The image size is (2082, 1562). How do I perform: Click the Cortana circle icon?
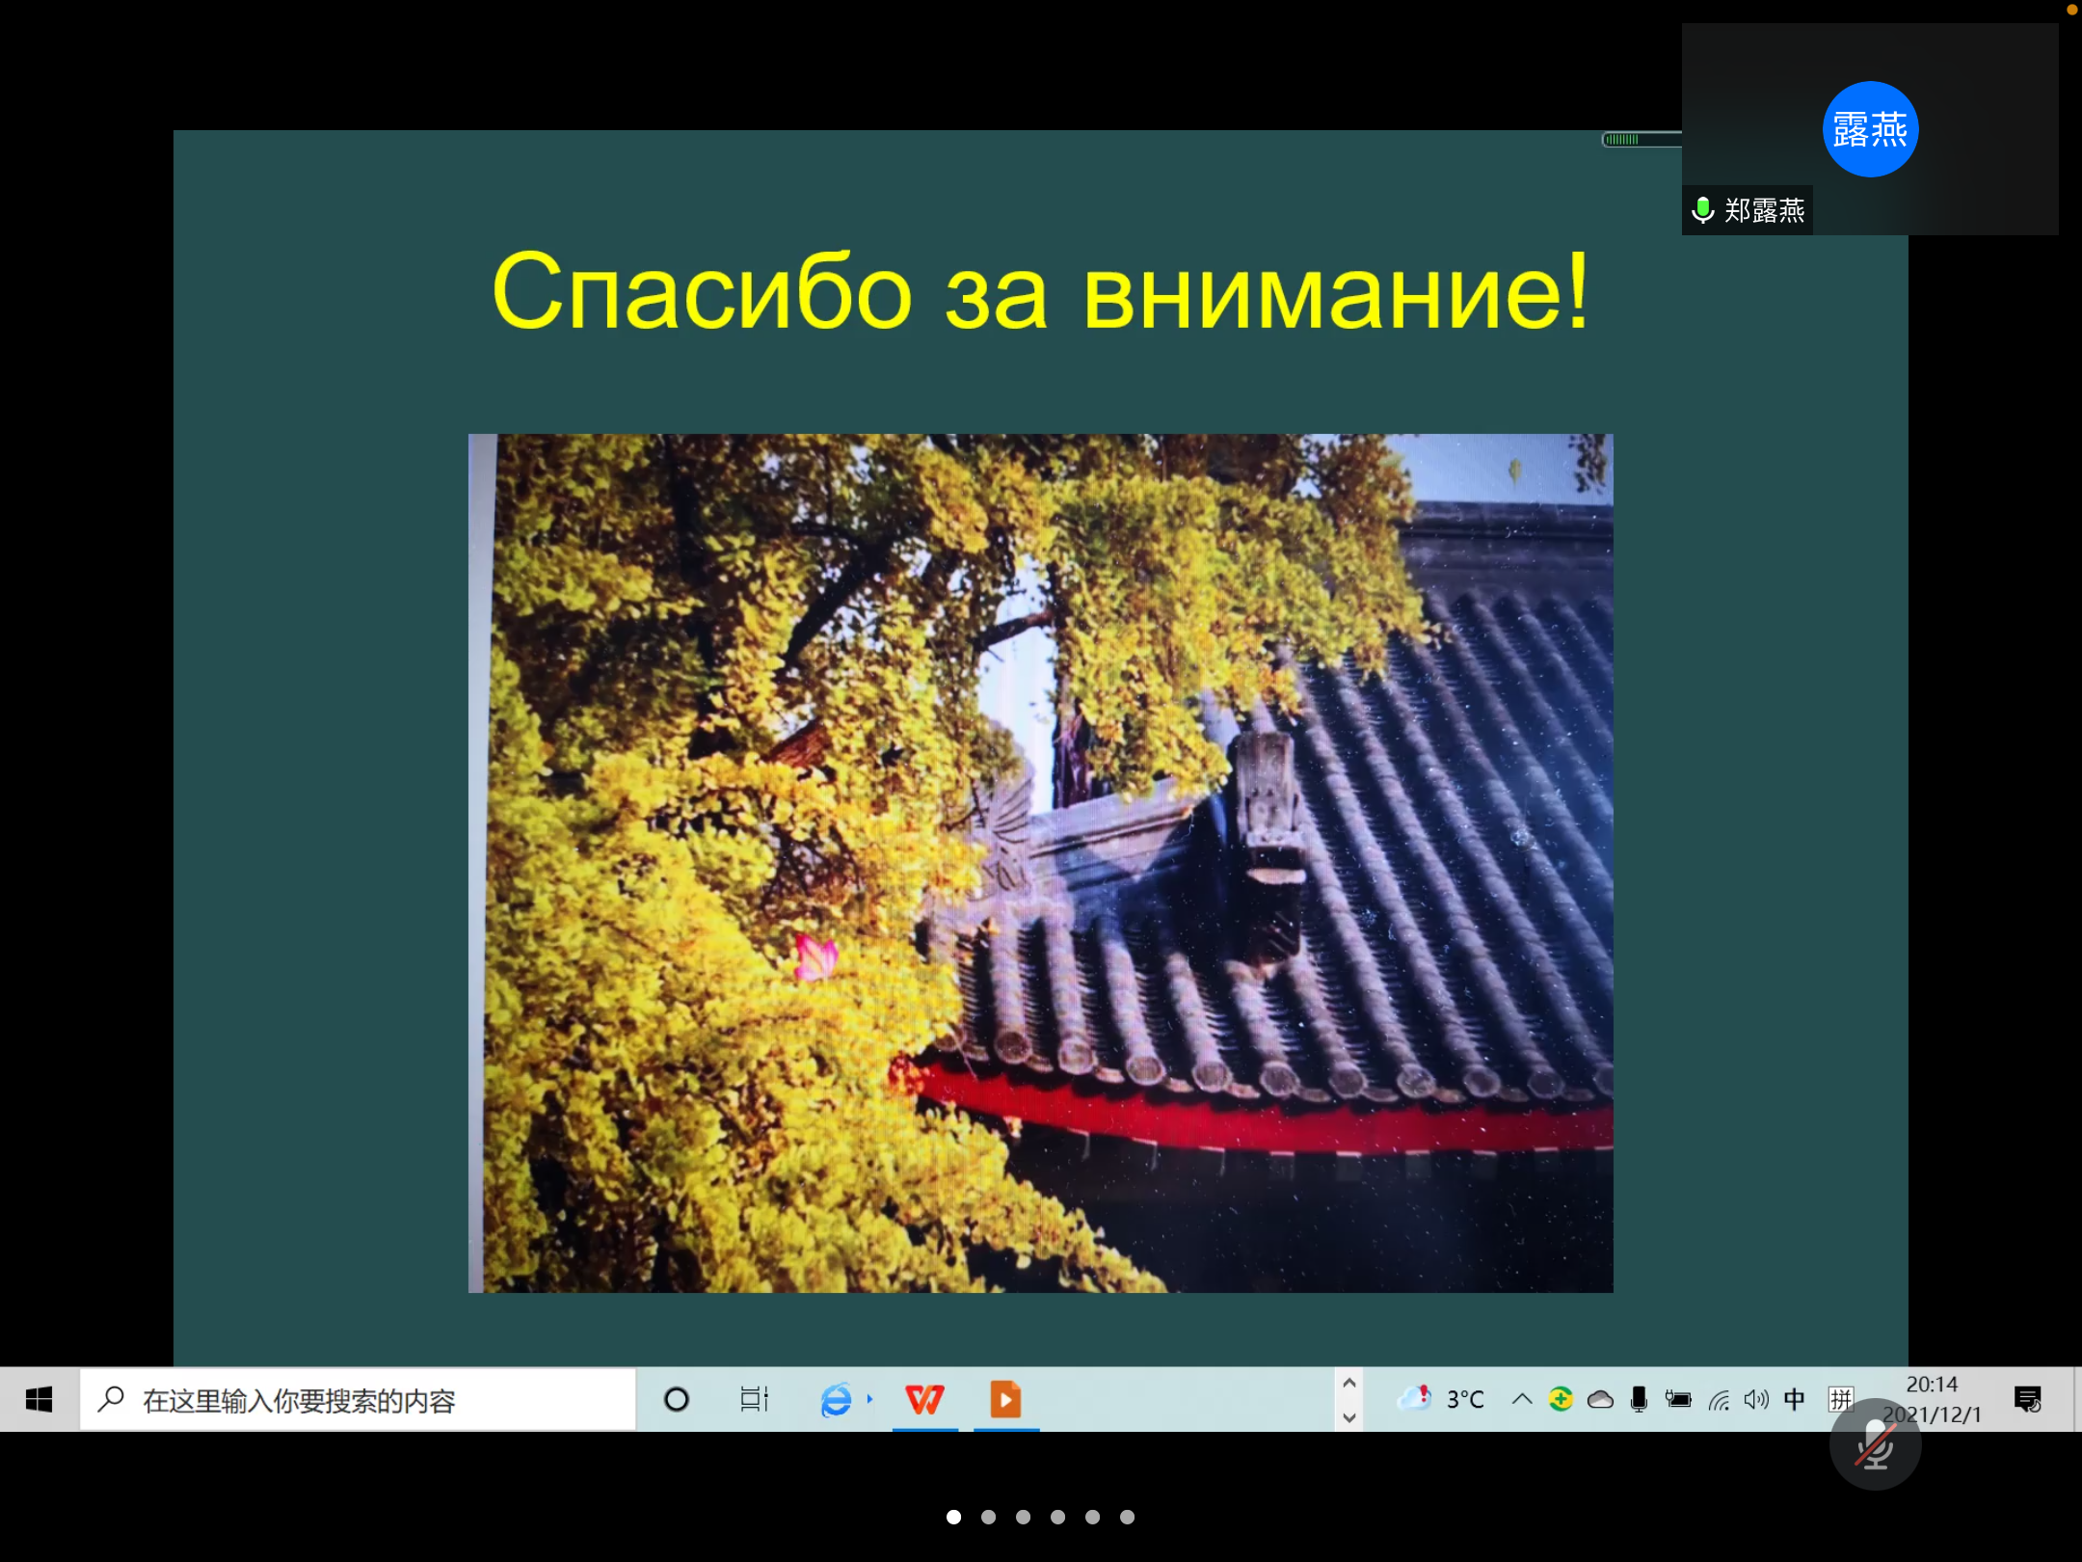(x=677, y=1399)
